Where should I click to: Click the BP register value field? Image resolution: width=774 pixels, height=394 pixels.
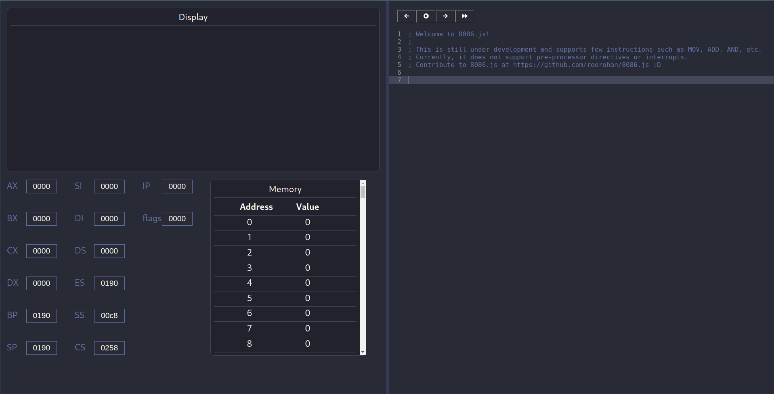point(42,316)
